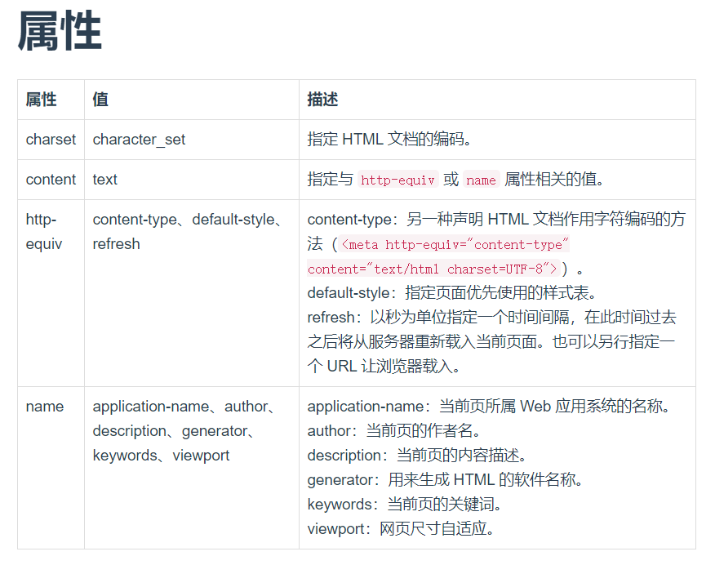Select the 属性 table header cell

pos(39,99)
